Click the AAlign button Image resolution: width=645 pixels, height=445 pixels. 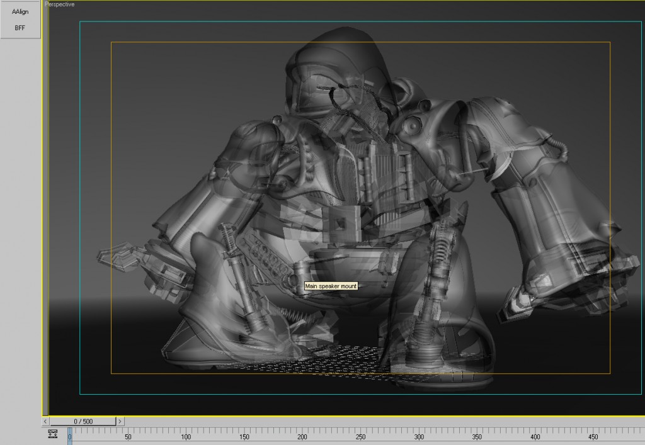coord(21,11)
